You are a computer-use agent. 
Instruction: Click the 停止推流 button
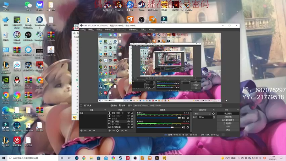(x=228, y=113)
